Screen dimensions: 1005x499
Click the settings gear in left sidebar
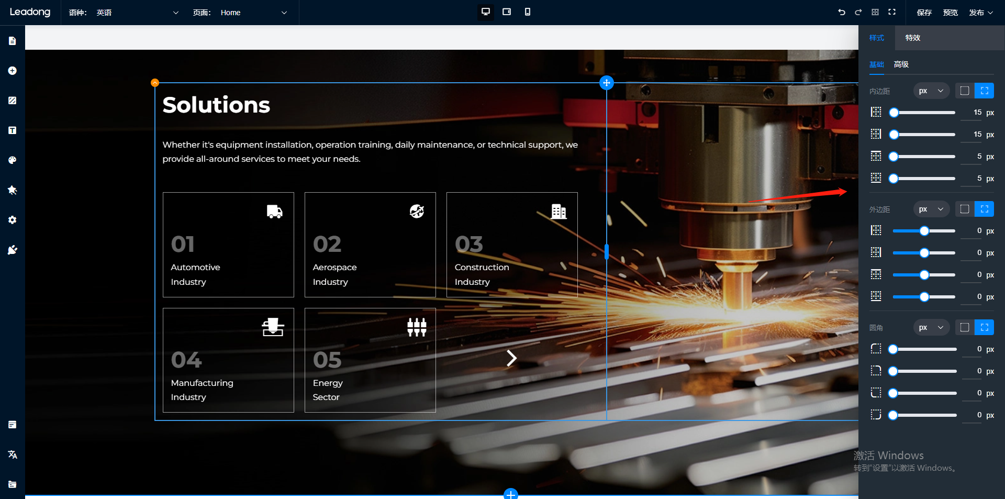click(13, 220)
